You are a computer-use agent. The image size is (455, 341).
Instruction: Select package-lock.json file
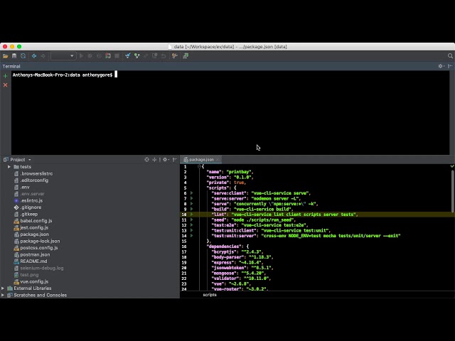(x=40, y=242)
